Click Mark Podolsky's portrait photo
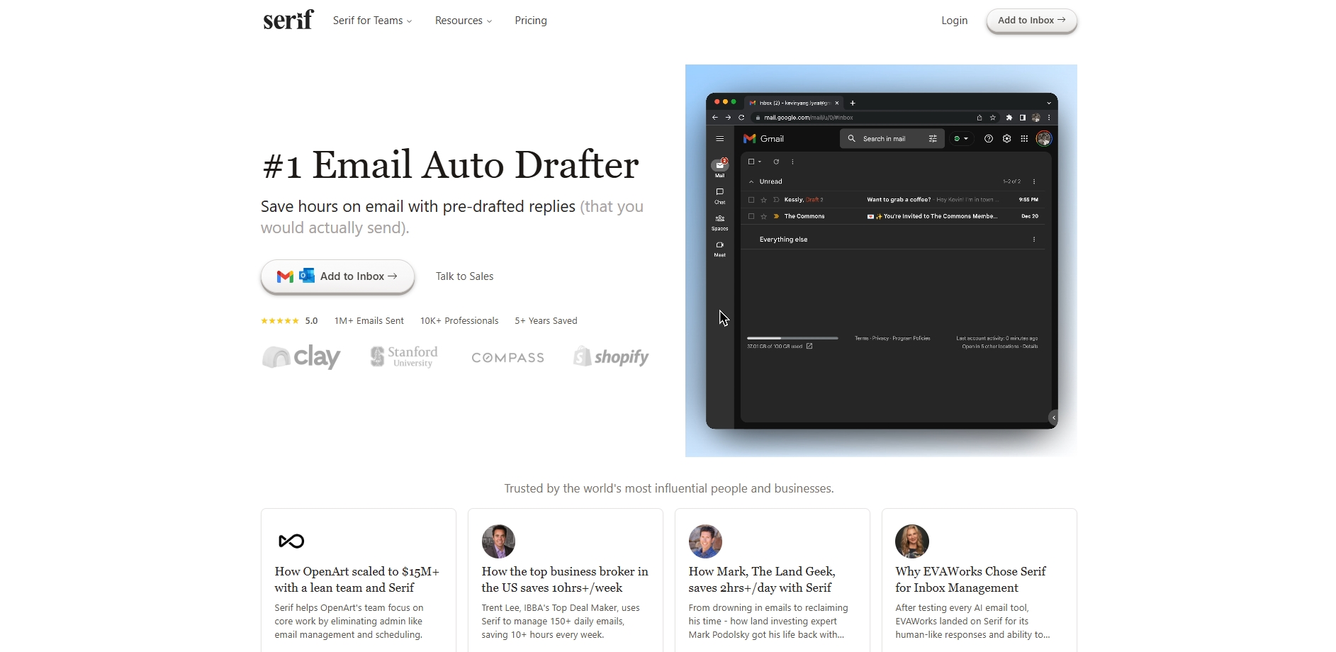Viewport: 1336px width, 652px height. coord(705,541)
